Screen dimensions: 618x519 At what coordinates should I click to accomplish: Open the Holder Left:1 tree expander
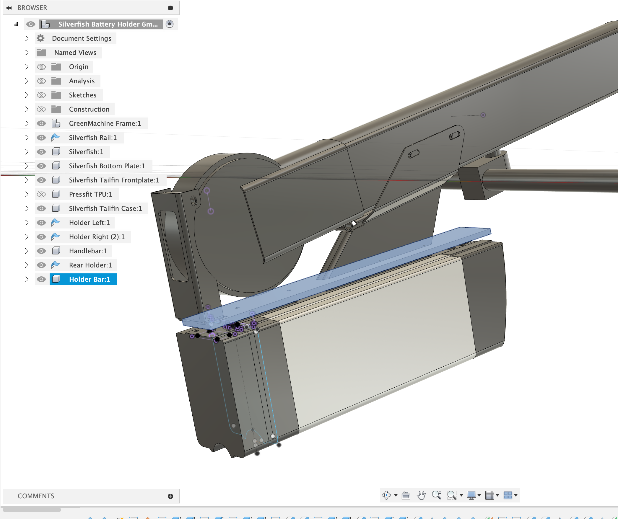pos(27,222)
